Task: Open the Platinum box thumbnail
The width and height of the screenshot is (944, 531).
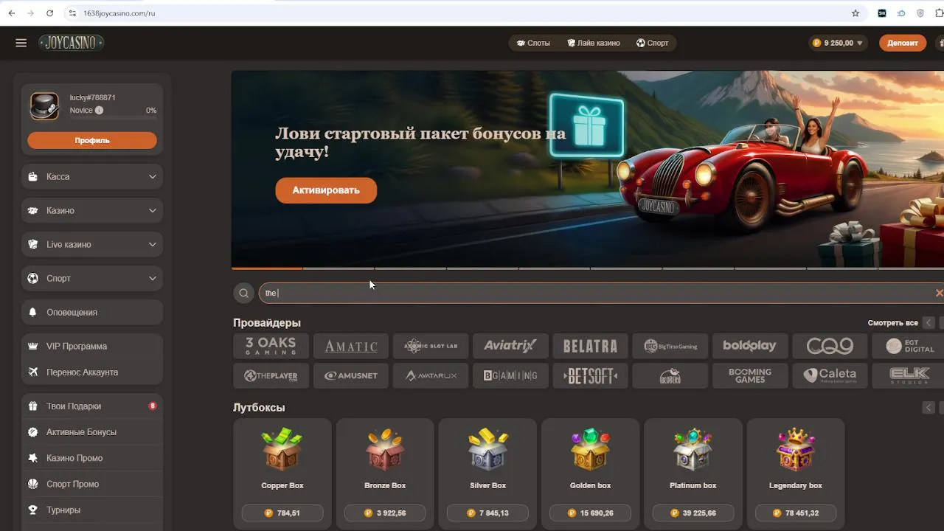Action: [693, 449]
